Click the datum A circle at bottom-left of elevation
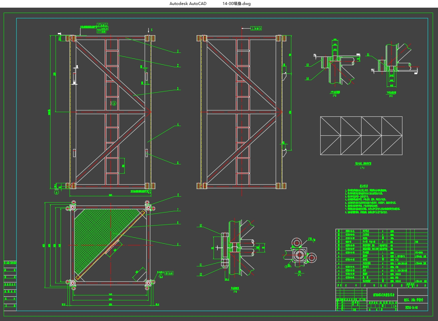The image size is (438, 321). coord(57,192)
